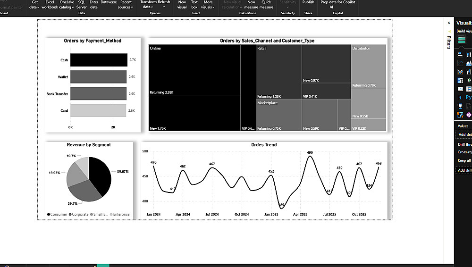472x267 pixels.
Task: Open the Build visual tab icon
Action: pos(461,40)
